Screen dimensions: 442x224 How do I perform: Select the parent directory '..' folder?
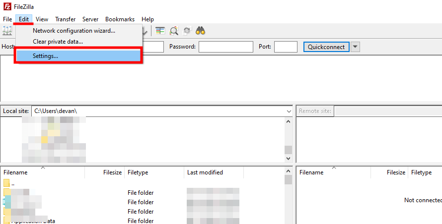click(x=9, y=183)
